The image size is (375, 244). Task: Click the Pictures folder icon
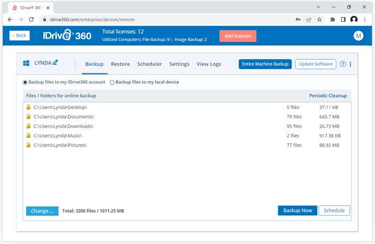28,145
